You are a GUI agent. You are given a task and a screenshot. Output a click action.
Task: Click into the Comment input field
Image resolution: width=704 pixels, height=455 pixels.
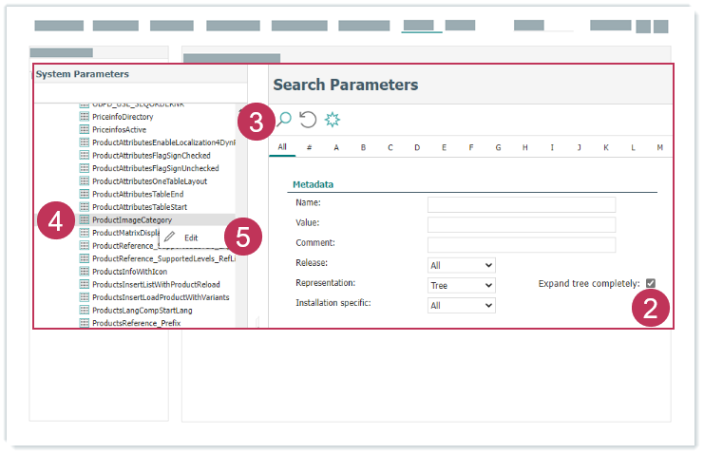pos(521,245)
